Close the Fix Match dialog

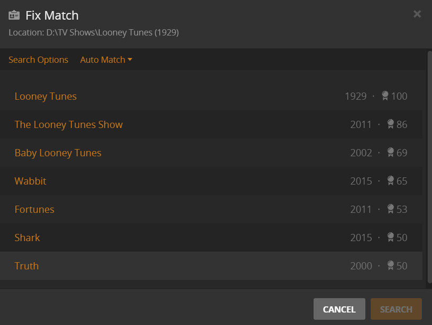click(417, 14)
